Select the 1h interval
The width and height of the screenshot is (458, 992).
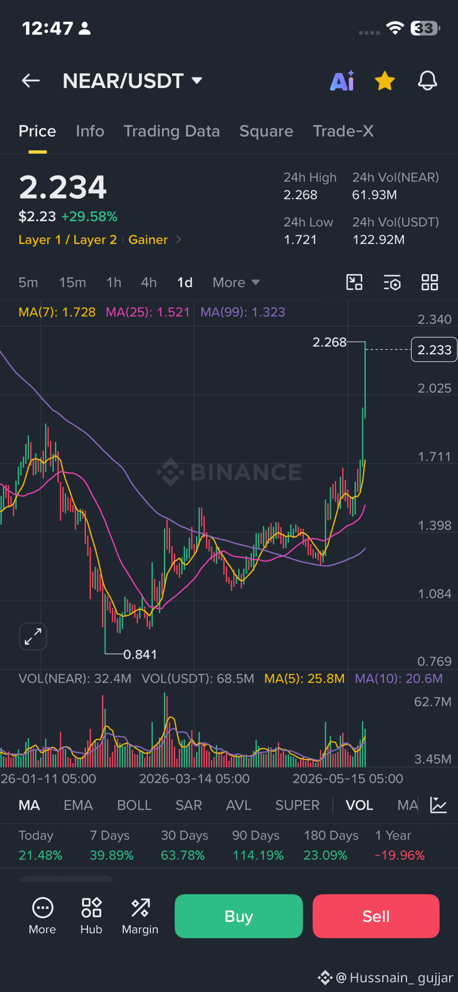(x=113, y=283)
